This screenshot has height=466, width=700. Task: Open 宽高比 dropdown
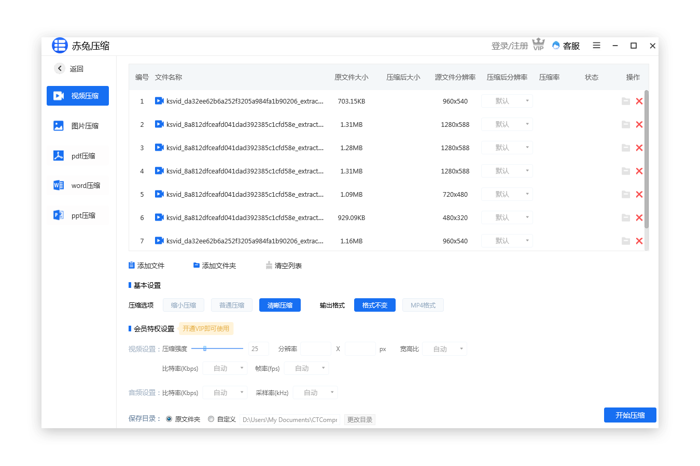coord(445,349)
